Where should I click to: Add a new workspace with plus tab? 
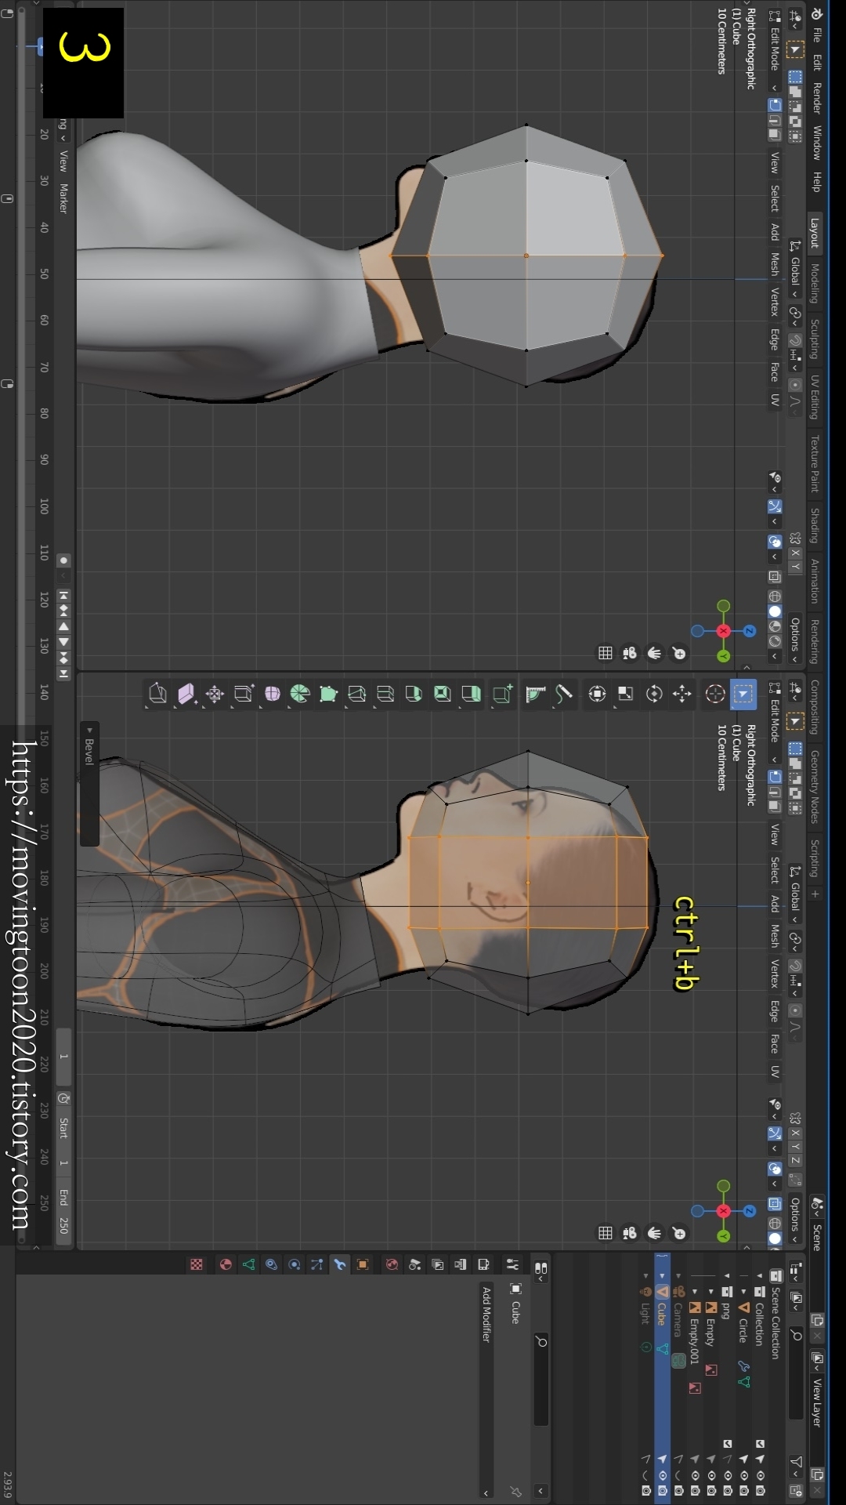(x=815, y=894)
